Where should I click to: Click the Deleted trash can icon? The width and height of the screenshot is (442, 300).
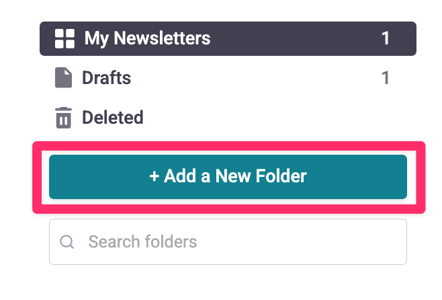coord(63,118)
